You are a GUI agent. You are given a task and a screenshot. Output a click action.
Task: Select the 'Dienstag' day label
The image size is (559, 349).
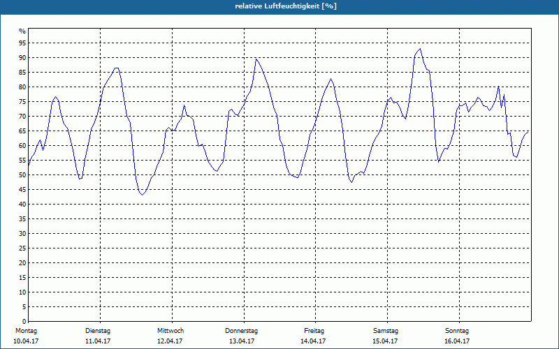tap(98, 331)
